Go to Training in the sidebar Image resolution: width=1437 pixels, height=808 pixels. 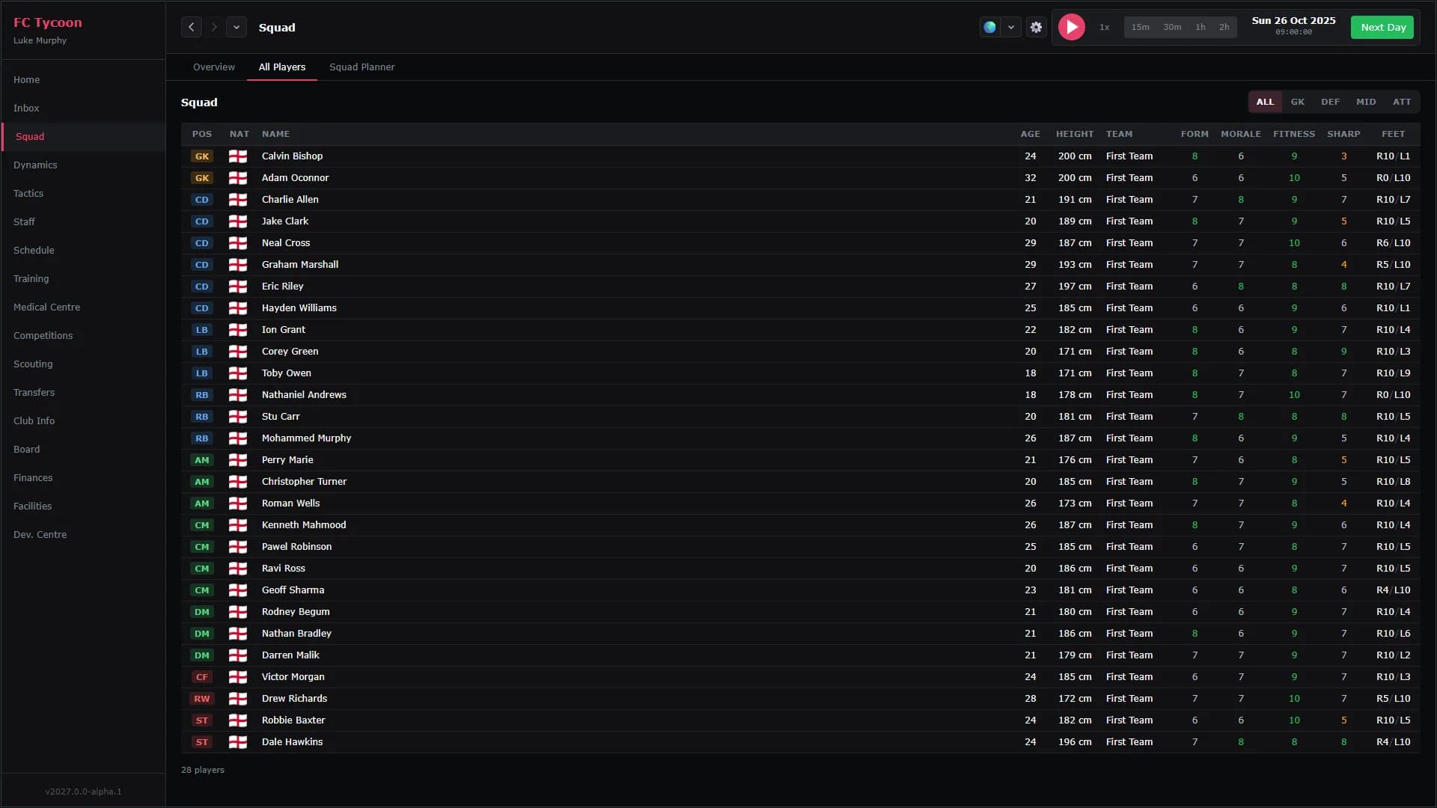83,279
